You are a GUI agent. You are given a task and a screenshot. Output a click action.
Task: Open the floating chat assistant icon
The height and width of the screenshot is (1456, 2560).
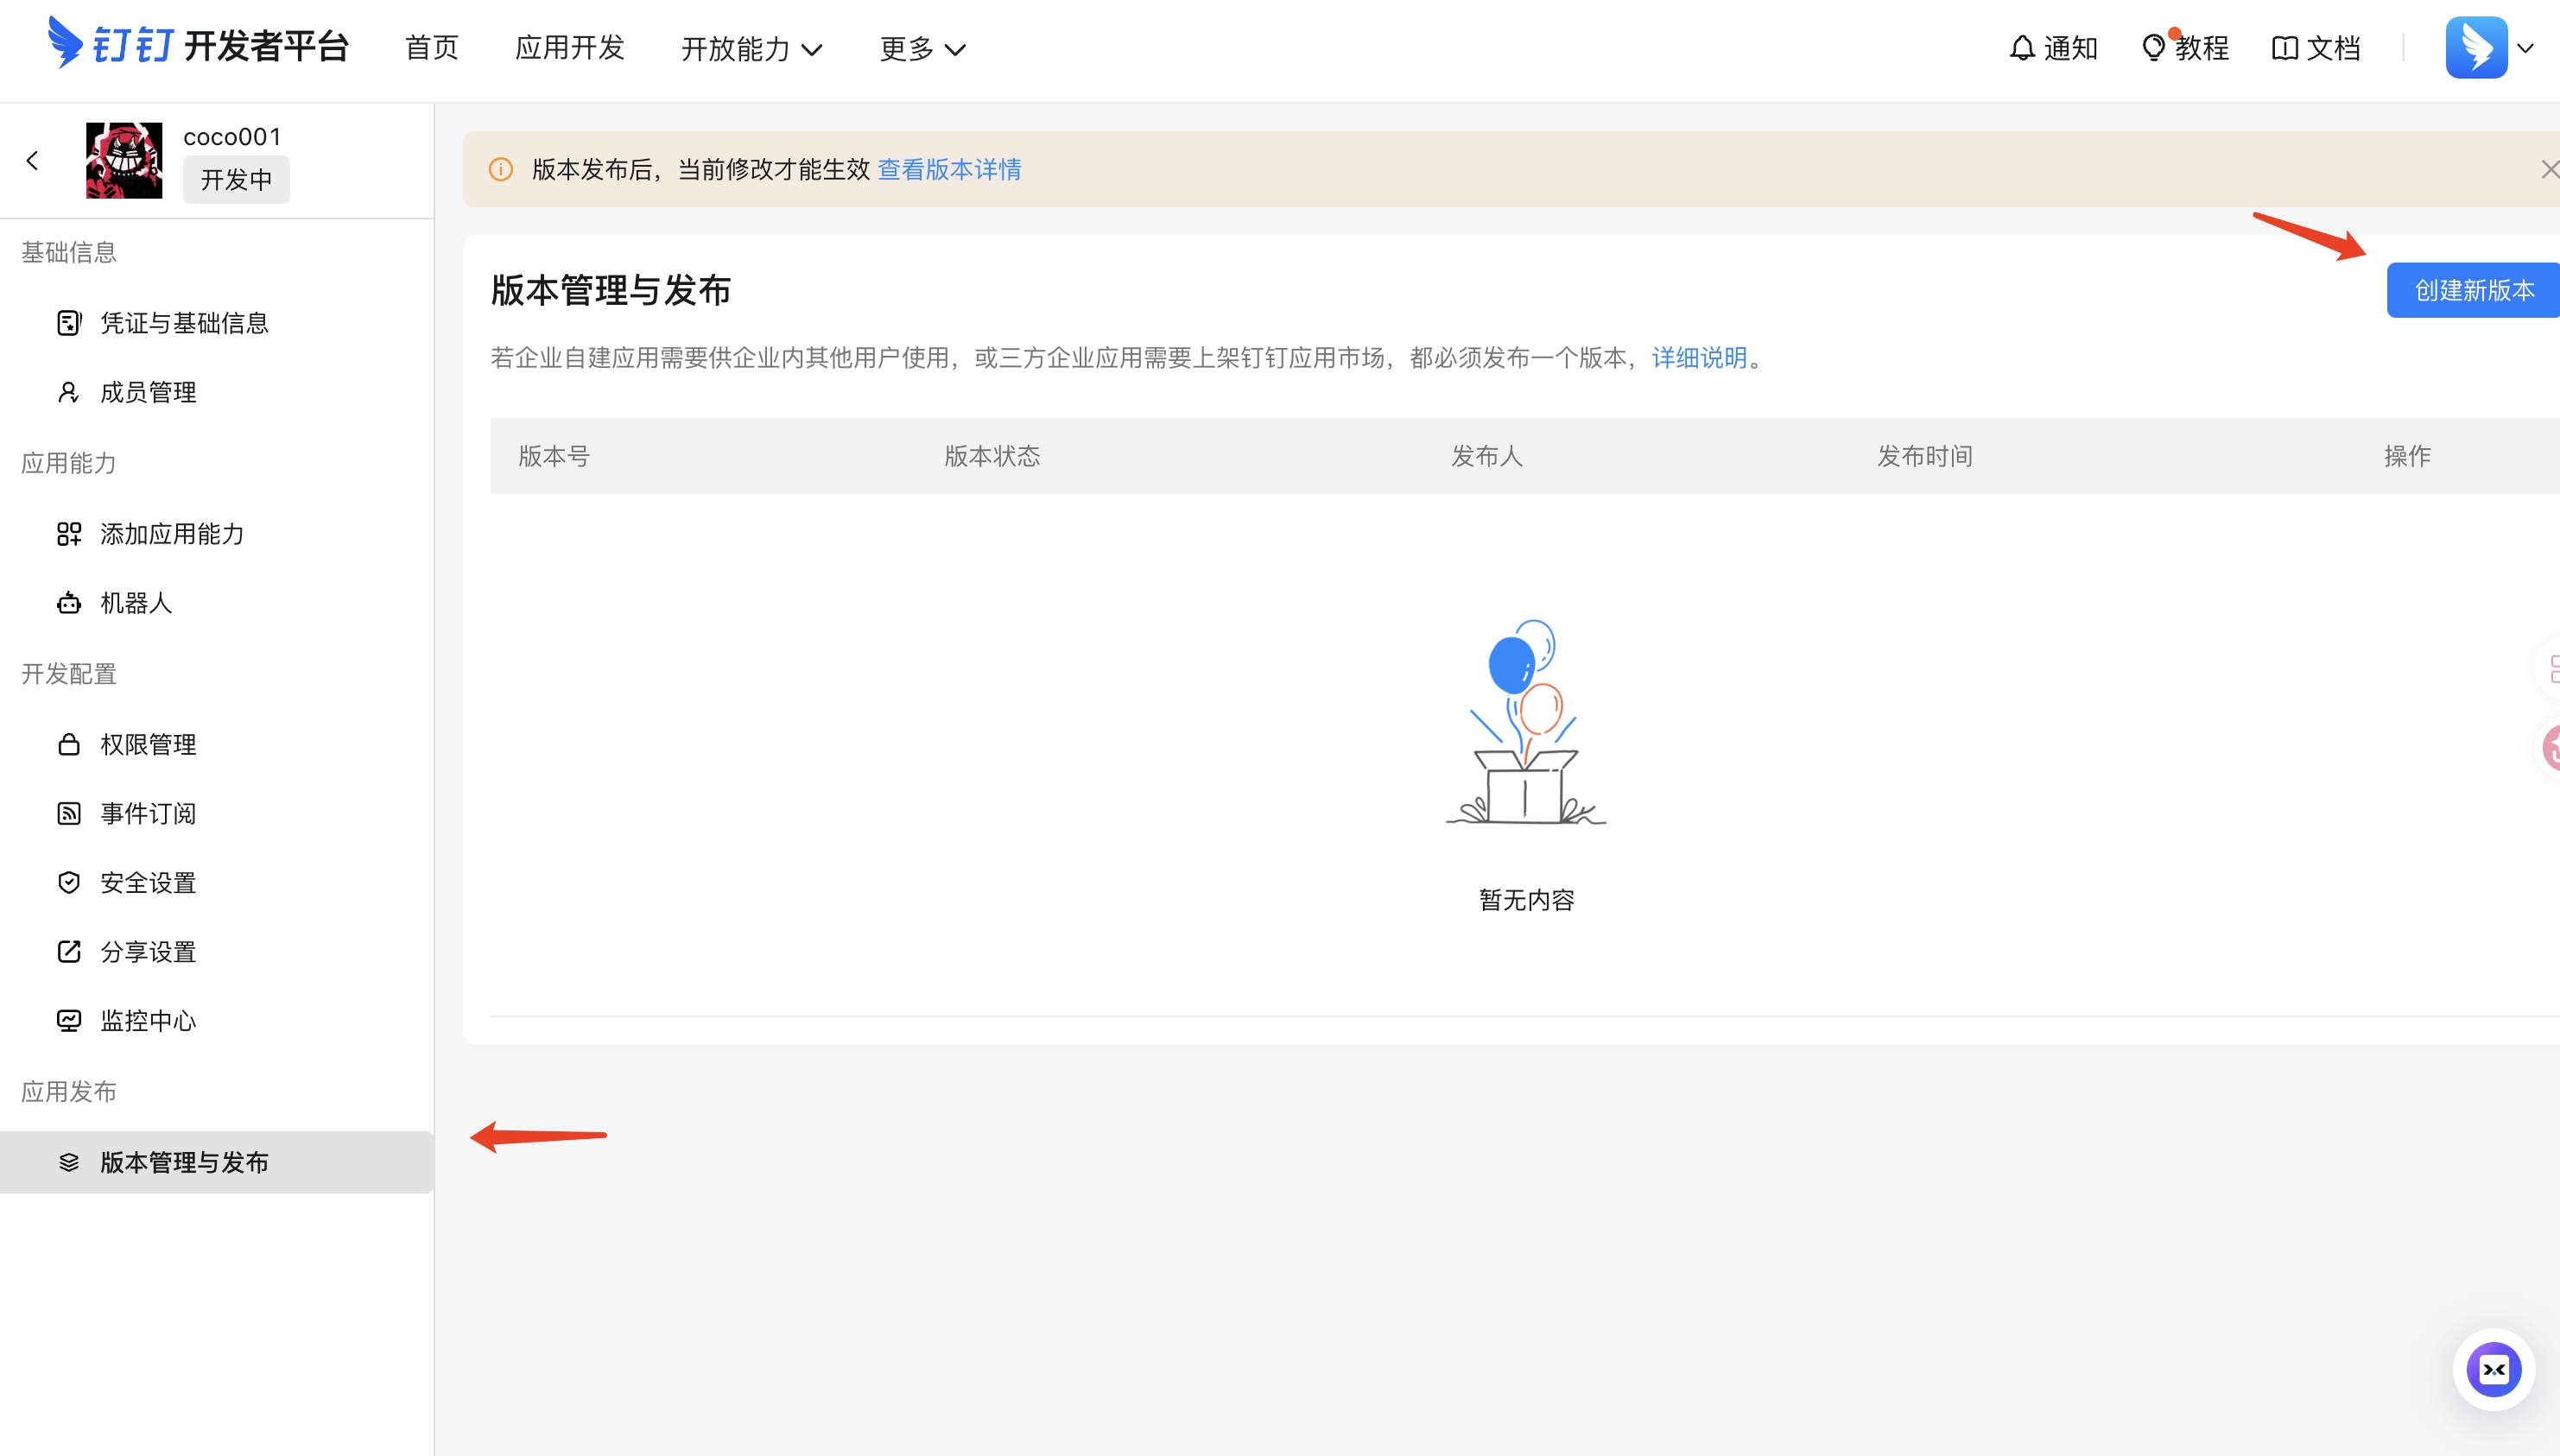(2494, 1369)
